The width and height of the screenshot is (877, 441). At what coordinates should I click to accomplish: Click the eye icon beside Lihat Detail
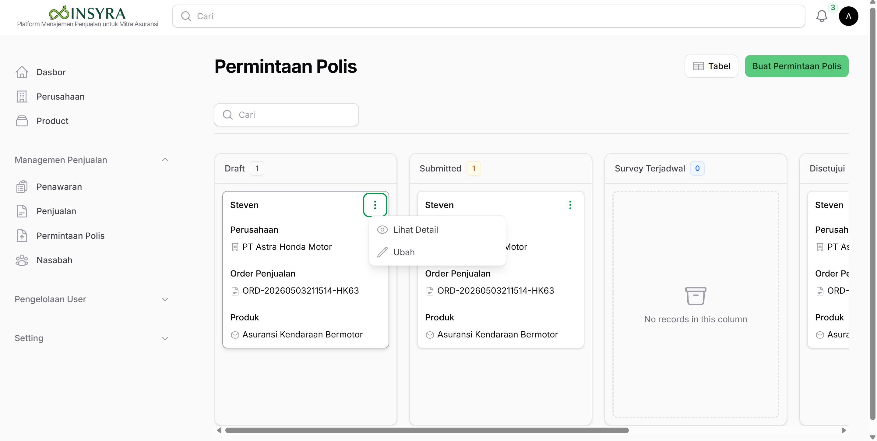point(382,230)
